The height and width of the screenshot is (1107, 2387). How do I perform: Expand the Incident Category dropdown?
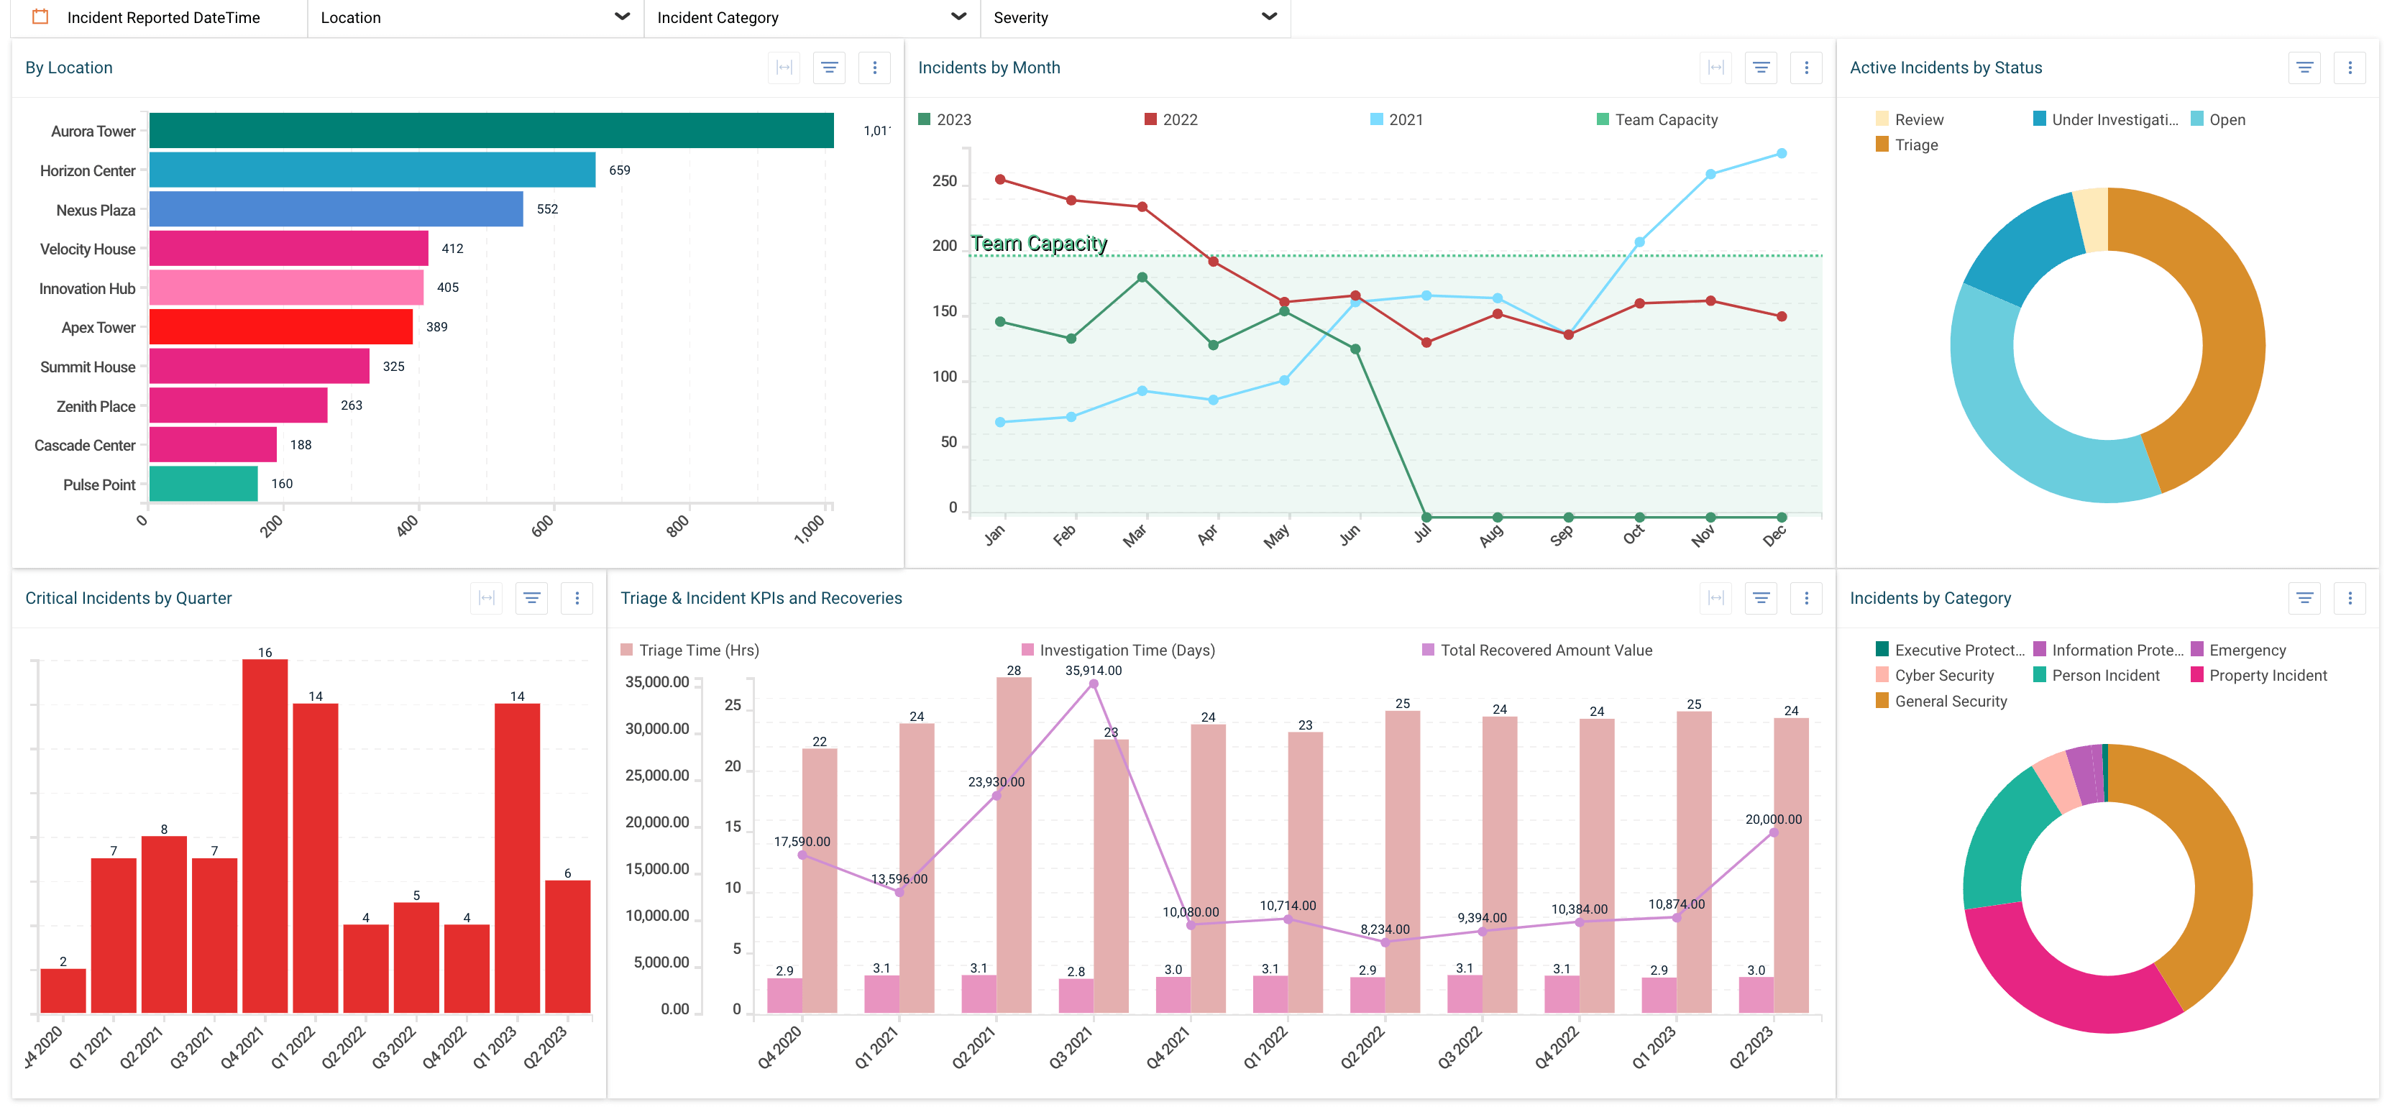(x=957, y=17)
